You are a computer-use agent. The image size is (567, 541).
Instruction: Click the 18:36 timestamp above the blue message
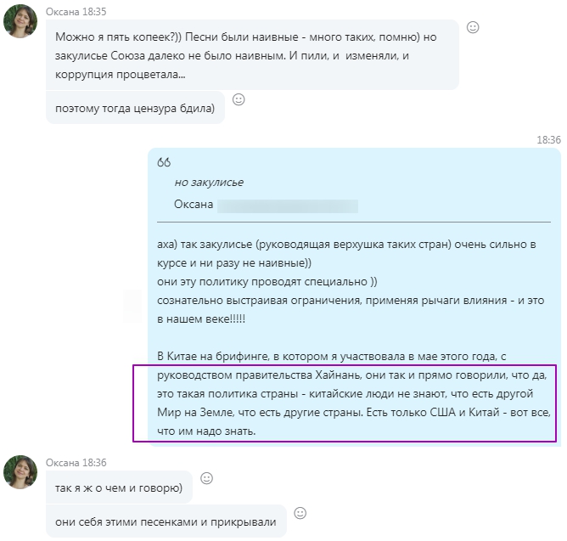[548, 139]
